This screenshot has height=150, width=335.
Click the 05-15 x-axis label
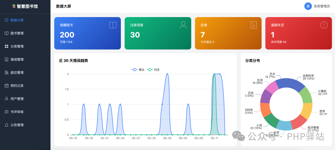73,138
